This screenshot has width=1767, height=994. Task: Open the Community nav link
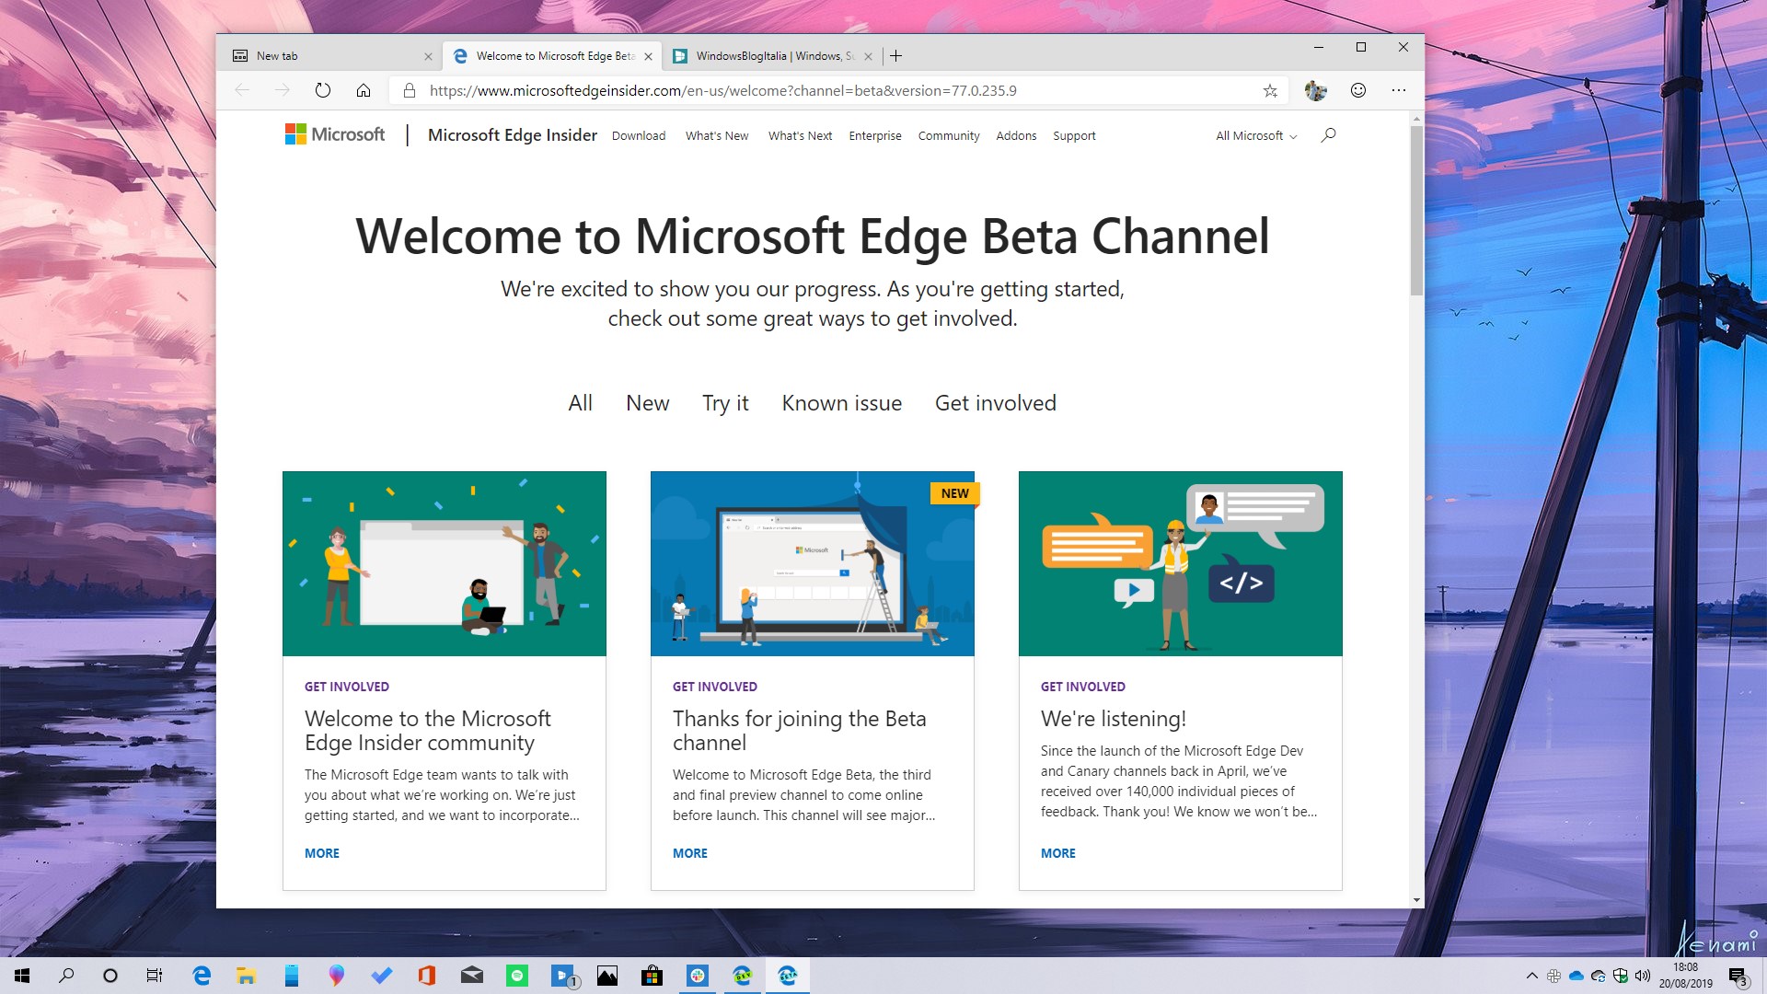click(x=949, y=135)
